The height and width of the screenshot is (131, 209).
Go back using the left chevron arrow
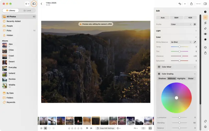pyautogui.click(x=42, y=4)
